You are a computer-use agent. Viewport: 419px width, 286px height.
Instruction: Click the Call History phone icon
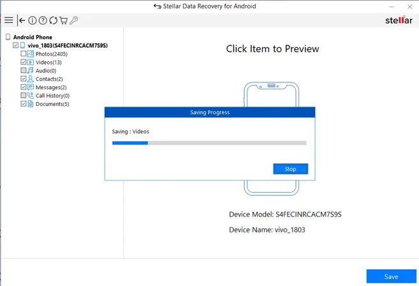tap(31, 96)
